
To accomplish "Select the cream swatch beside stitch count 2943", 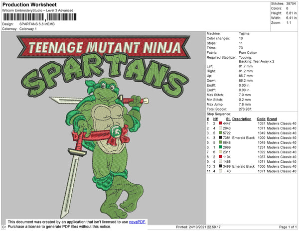I will pos(220,128).
